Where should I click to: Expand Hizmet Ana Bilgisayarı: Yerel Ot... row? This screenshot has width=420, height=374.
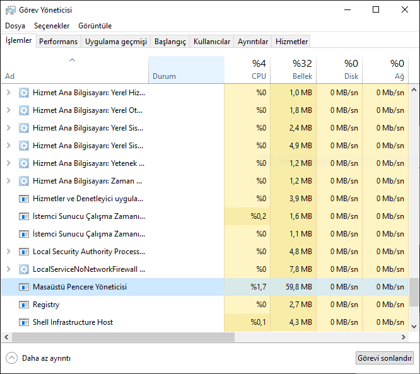click(9, 110)
